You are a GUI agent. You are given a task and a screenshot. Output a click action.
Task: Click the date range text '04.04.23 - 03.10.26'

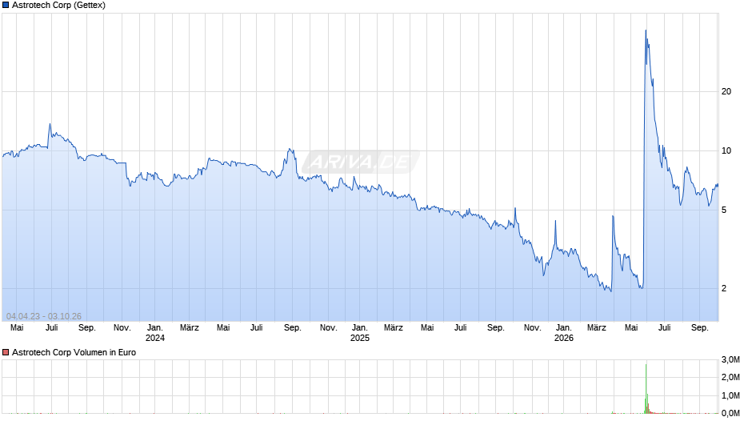[x=44, y=316]
